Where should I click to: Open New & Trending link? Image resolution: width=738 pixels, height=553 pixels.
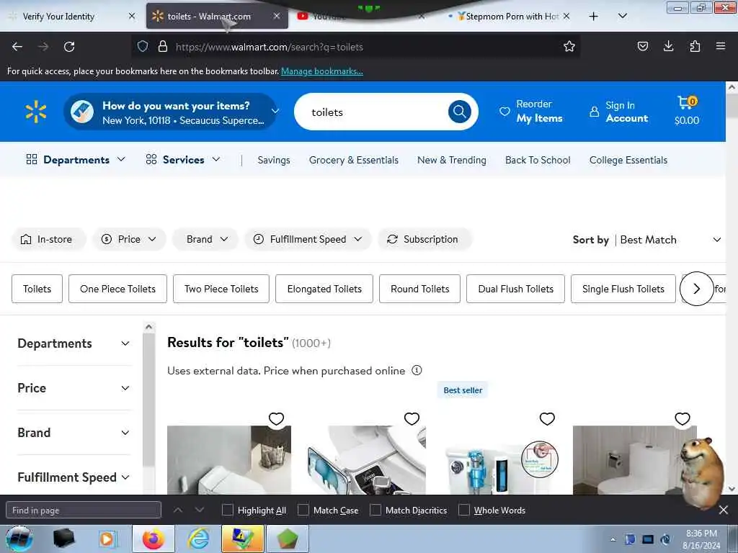point(451,160)
